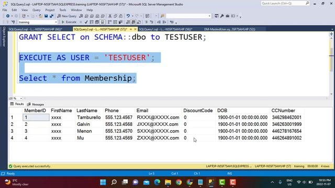Open the Project menu
The height and width of the screenshot is (188, 335).
tap(50, 10)
